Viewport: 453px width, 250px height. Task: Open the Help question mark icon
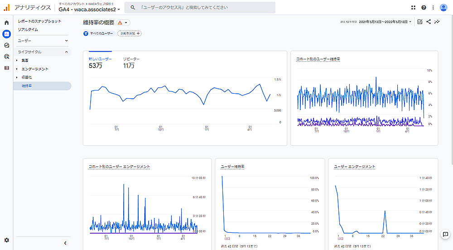424,8
